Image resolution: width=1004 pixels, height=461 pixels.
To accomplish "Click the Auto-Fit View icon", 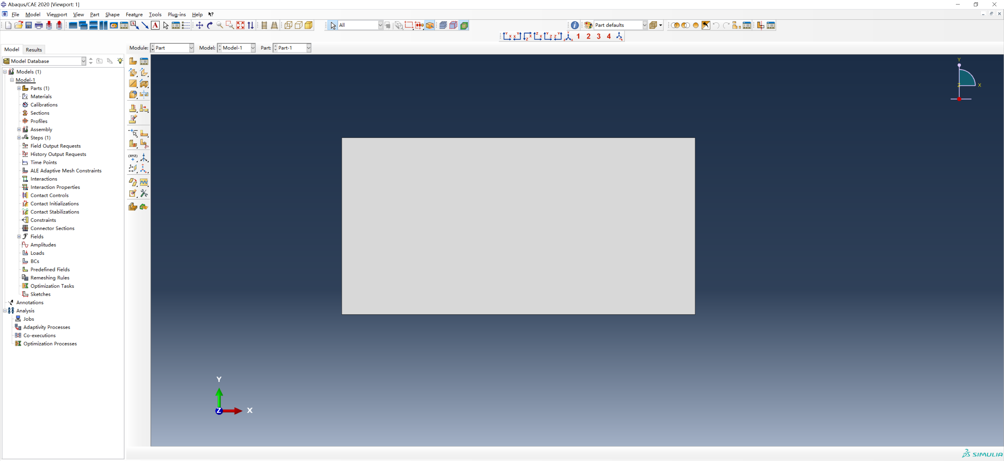I will tap(241, 25).
